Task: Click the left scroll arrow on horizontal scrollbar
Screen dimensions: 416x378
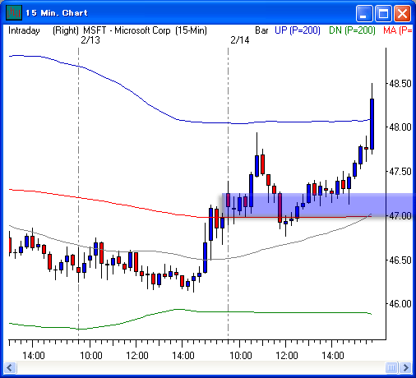Action: pyautogui.click(x=10, y=367)
